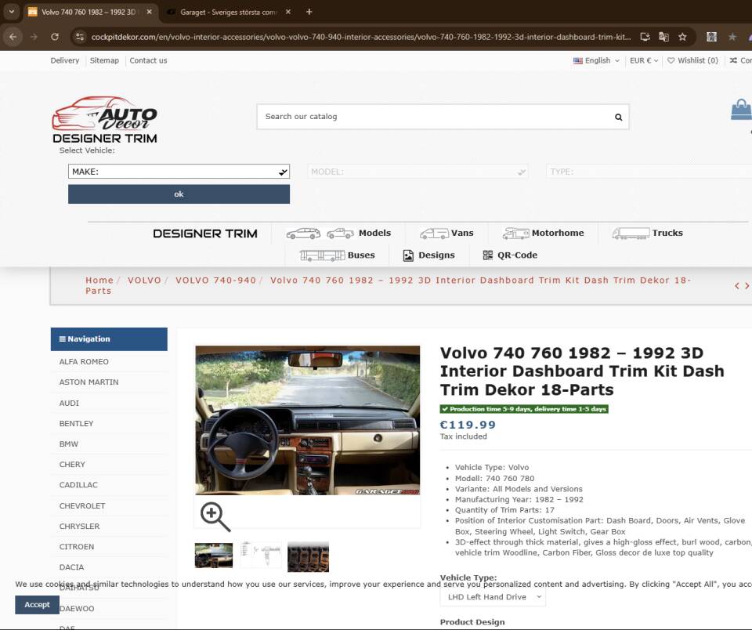Open a new browser tab
This screenshot has height=630, width=752.
pos(309,12)
